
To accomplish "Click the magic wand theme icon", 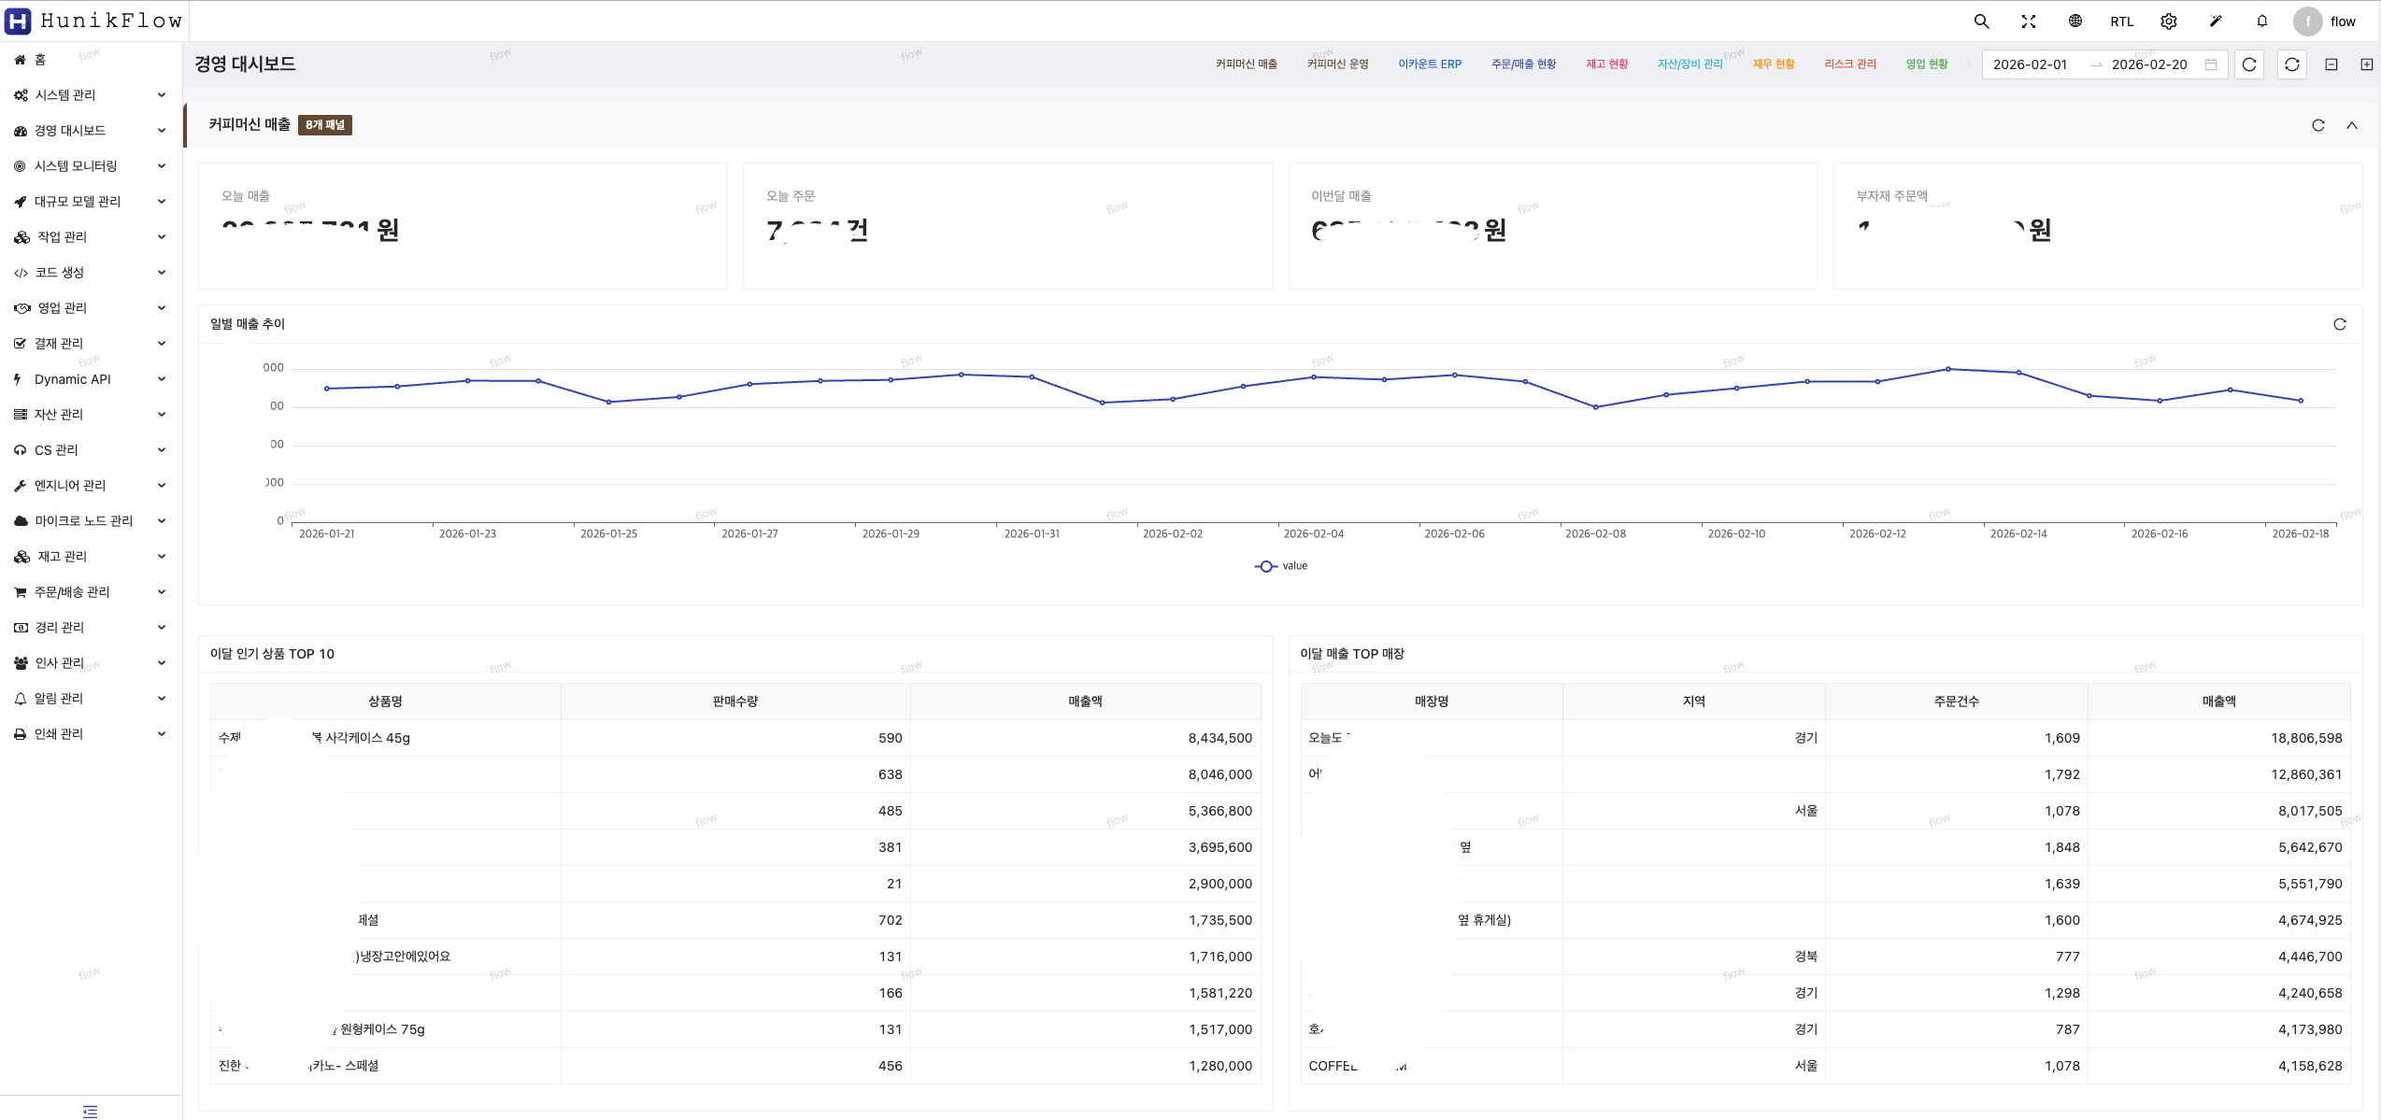I will pos(2216,21).
